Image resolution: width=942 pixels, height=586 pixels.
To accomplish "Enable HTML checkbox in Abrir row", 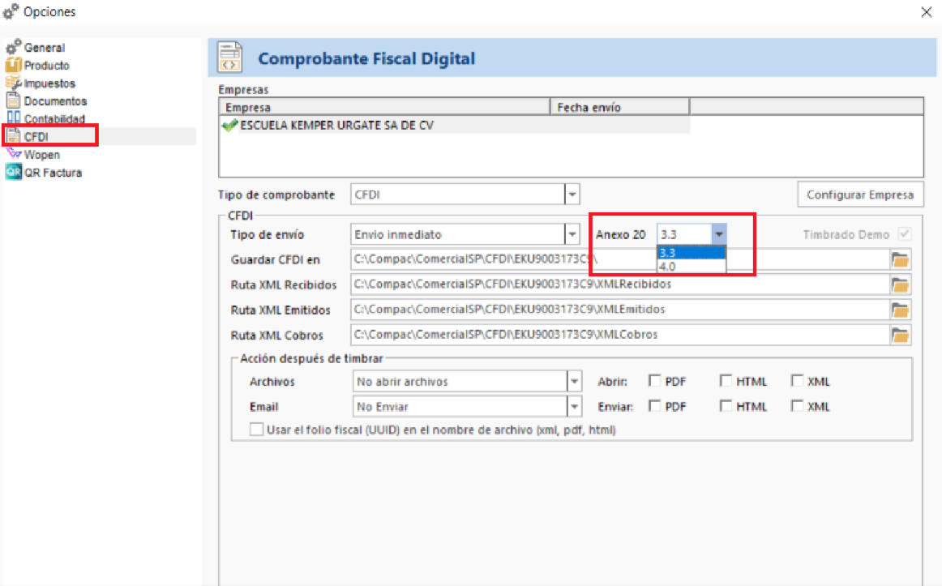I will (726, 381).
